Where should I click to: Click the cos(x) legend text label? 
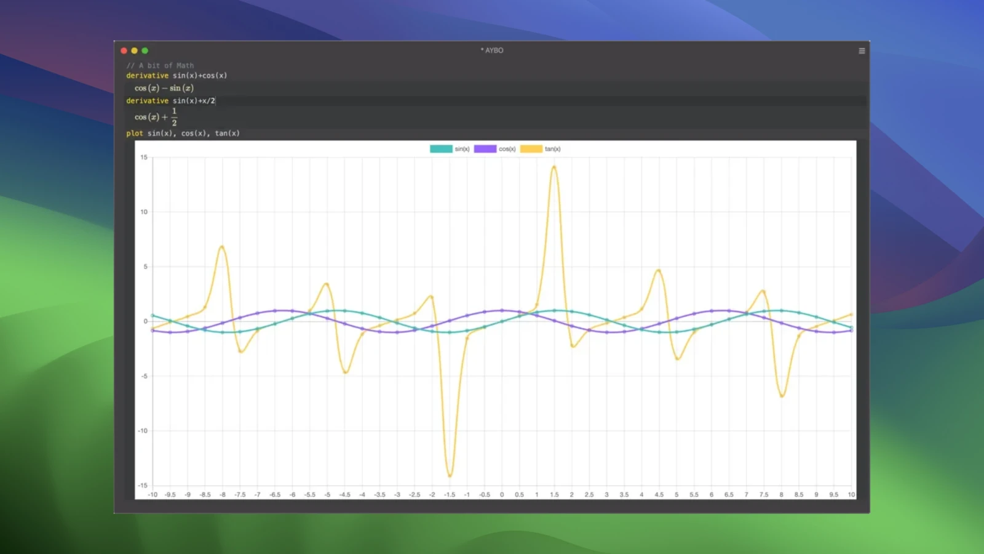tap(507, 149)
